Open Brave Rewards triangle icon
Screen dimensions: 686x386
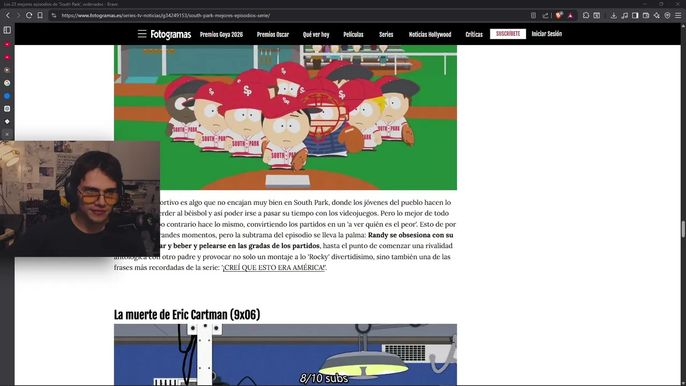570,16
